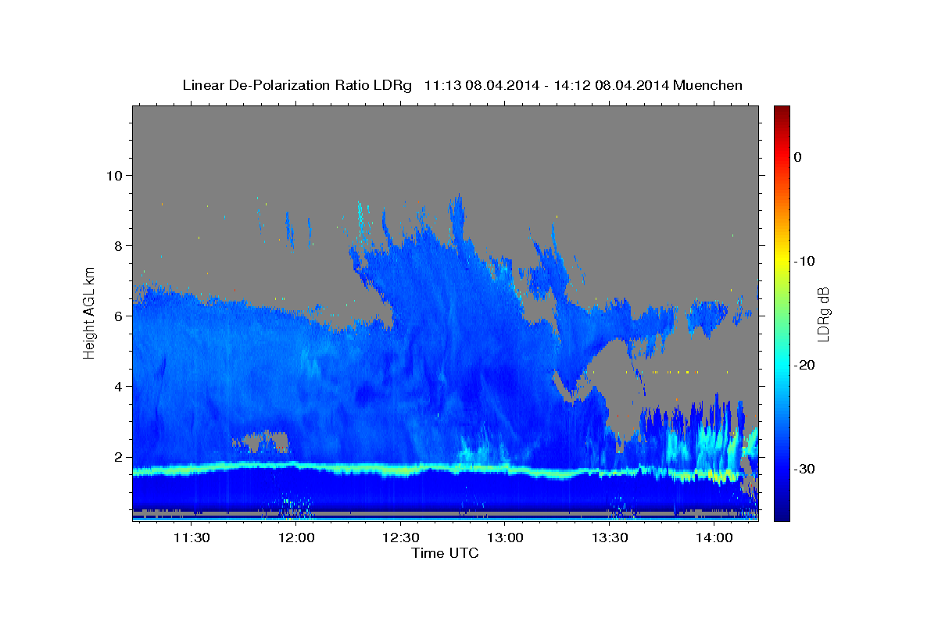
Task: Click the 12:30 time tick label
Action: coord(401,537)
